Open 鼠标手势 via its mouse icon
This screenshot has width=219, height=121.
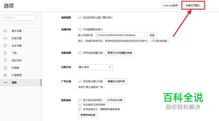5,60
